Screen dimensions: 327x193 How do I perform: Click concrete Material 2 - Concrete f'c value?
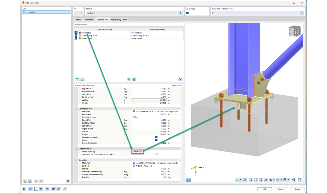[156, 112]
